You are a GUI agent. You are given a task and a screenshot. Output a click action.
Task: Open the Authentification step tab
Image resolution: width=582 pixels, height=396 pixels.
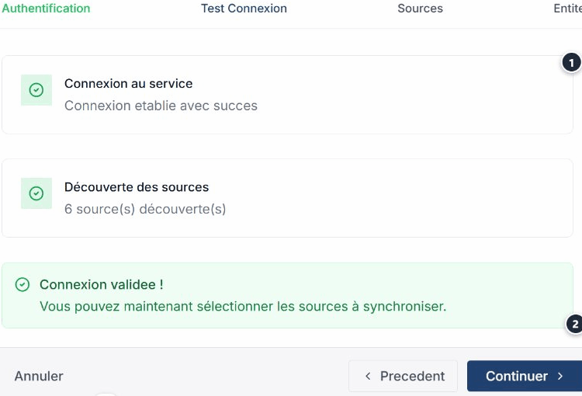[x=46, y=9]
